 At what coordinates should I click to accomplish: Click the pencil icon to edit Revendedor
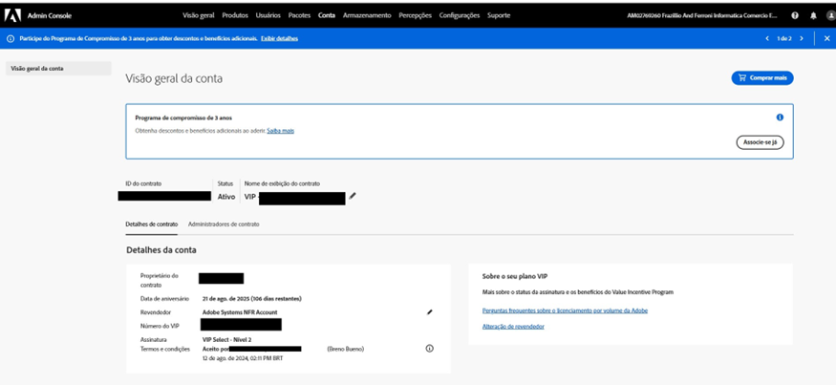coord(429,311)
